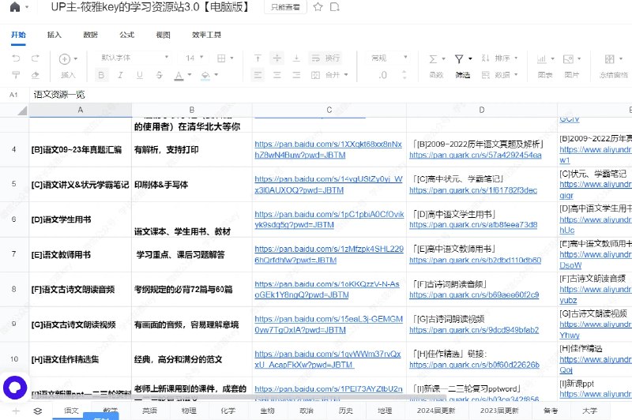Open Quark link for 高中状元、学霸笔记

click(473, 190)
